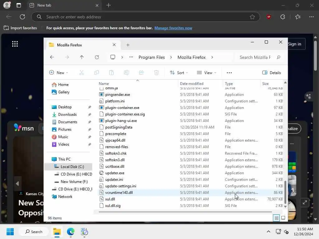Click the search magnifier in Explorer search box
319x239 pixels.
point(279,57)
